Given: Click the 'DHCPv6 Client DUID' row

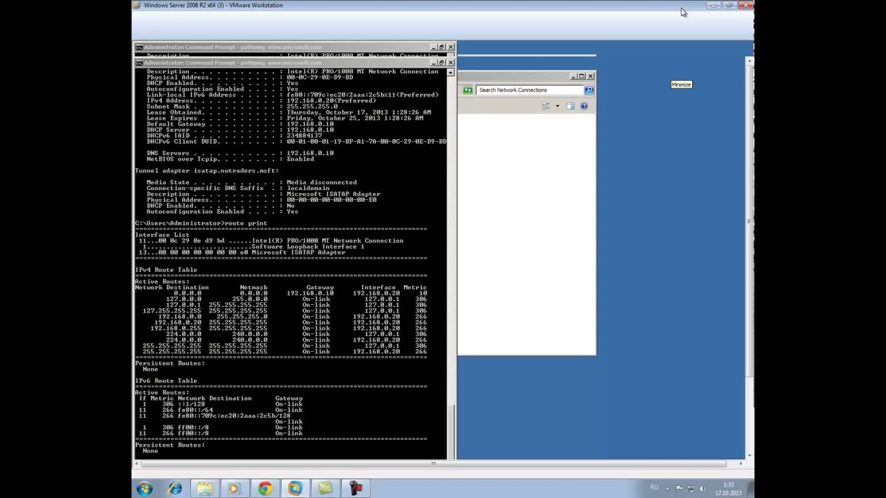Looking at the screenshot, I should tap(296, 142).
